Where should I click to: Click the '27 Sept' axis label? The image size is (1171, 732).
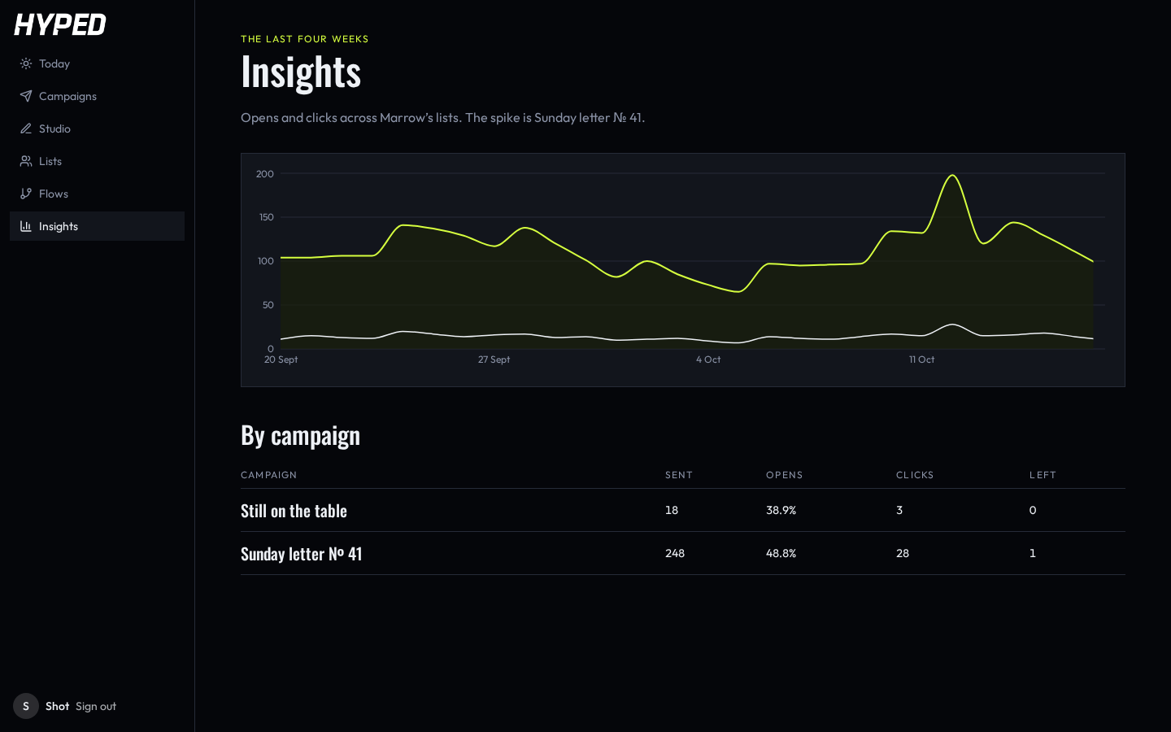coord(494,359)
